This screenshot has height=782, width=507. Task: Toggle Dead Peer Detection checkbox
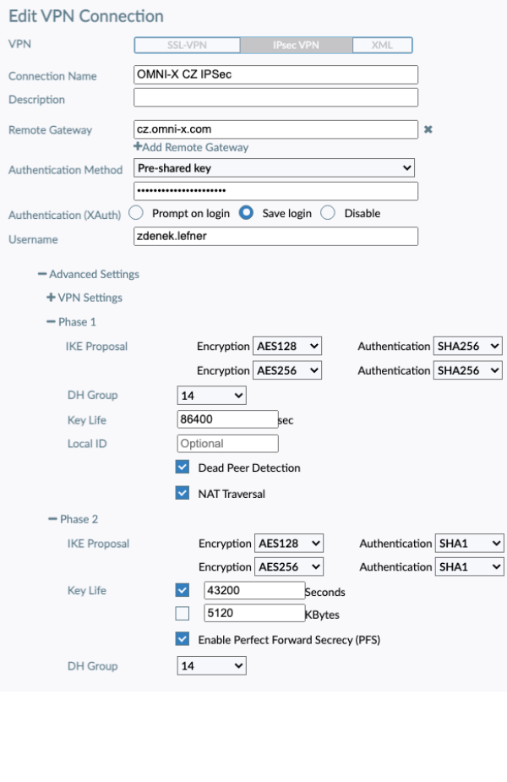[183, 467]
